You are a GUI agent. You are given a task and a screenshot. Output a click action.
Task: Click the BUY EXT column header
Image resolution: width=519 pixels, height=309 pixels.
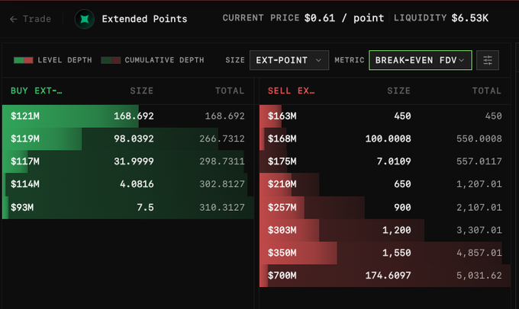coord(36,91)
